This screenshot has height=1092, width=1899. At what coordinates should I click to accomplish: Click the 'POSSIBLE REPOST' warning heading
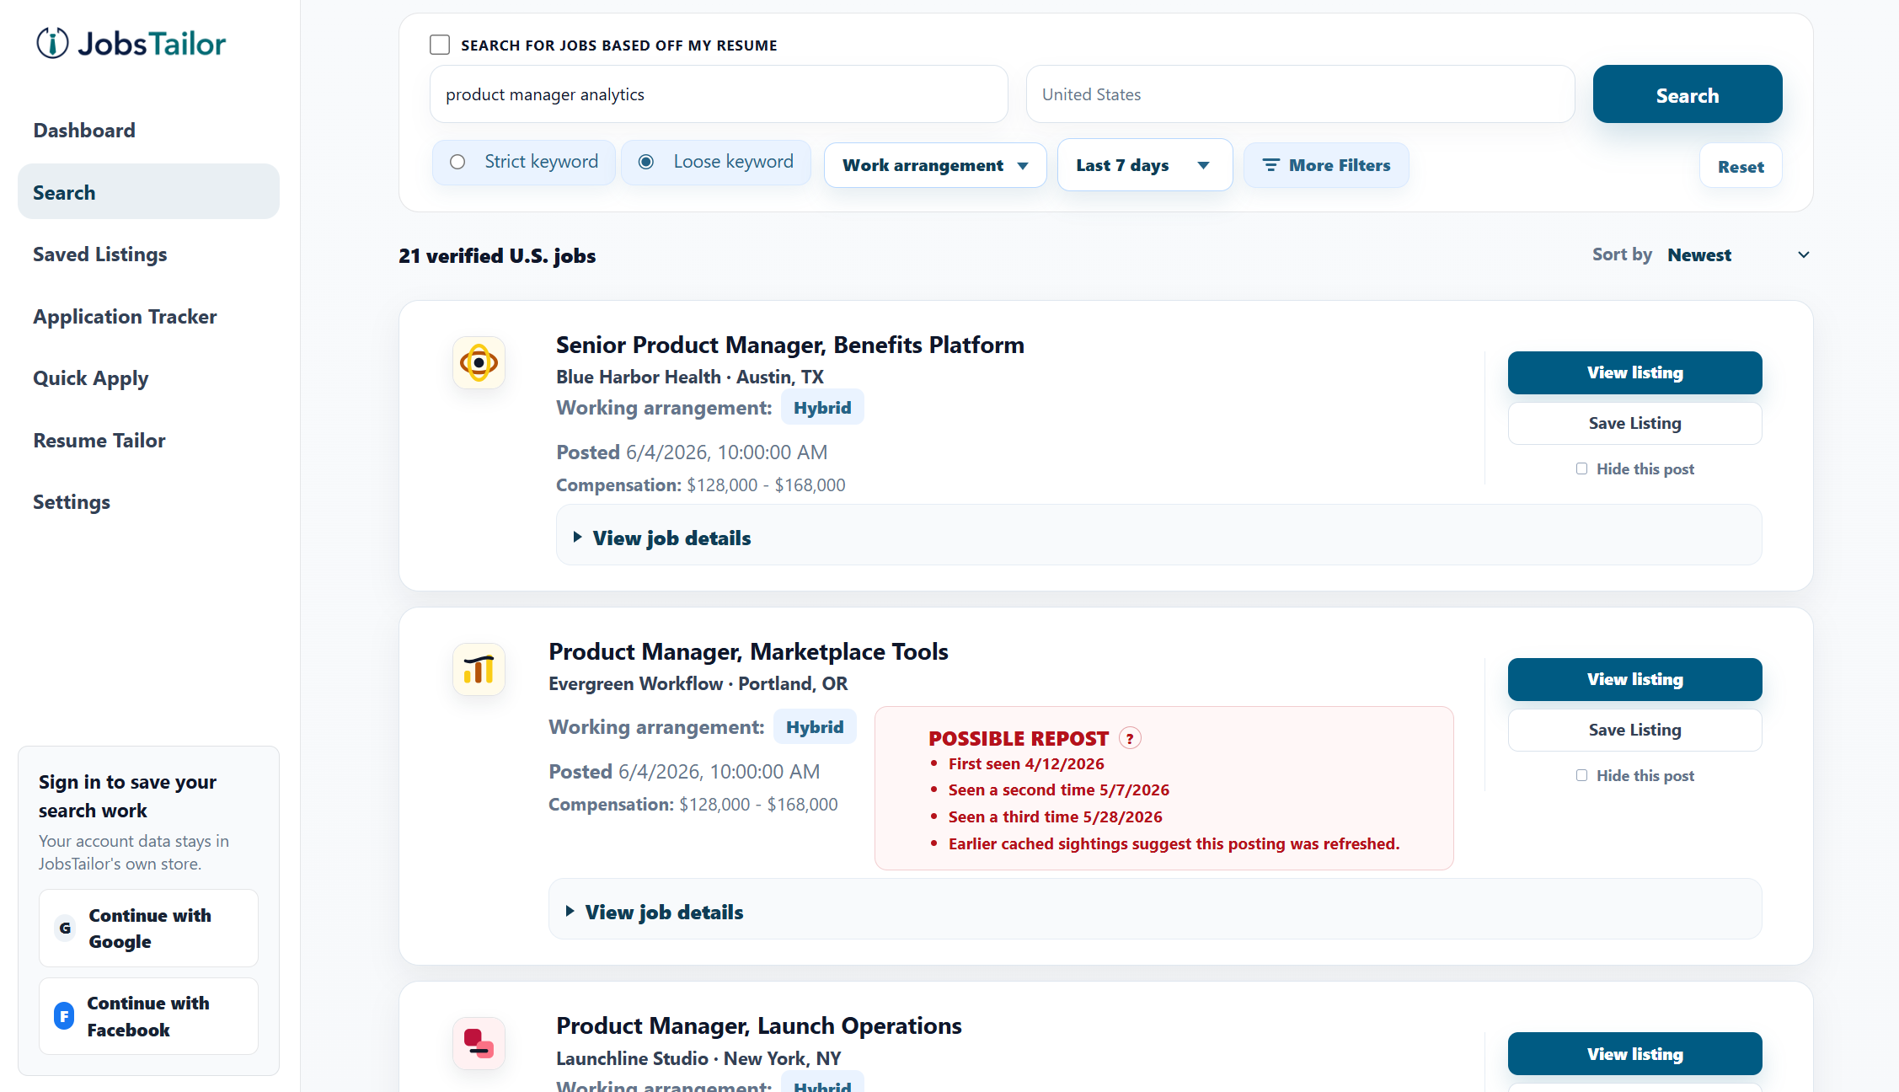[1019, 738]
